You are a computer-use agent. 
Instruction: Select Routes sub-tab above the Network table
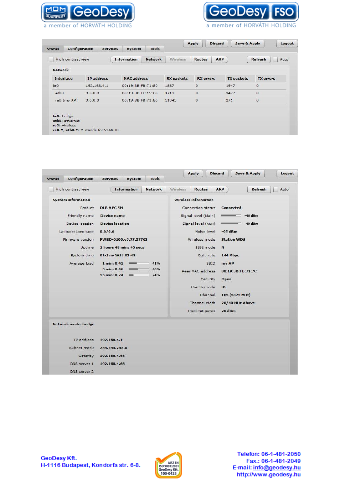(x=201, y=59)
